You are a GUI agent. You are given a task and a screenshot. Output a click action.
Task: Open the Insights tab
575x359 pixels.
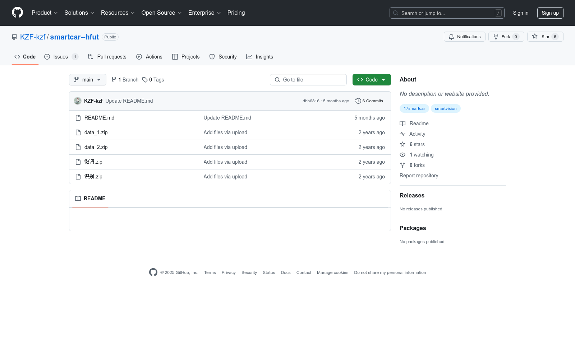(259, 57)
